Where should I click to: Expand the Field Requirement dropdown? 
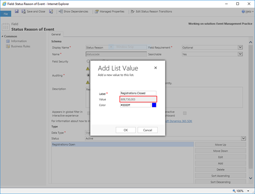pos(240,47)
